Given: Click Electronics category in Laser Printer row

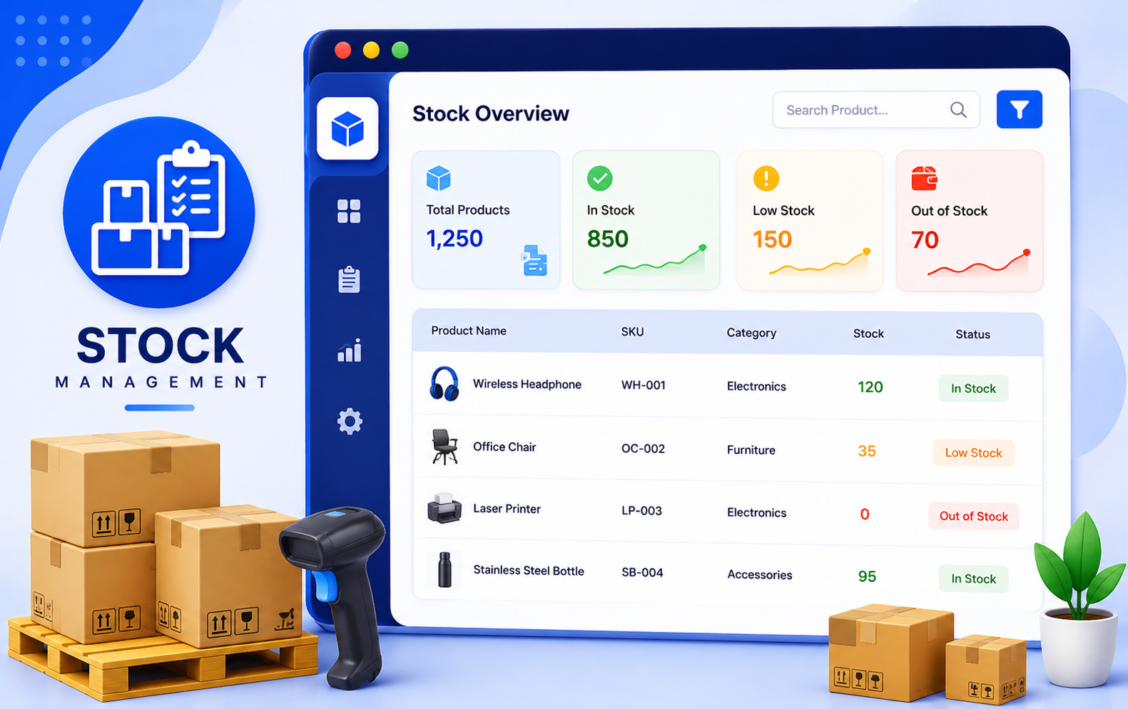Looking at the screenshot, I should 756,512.
